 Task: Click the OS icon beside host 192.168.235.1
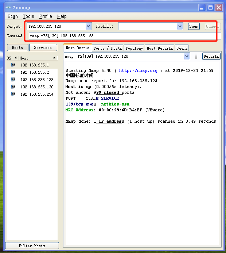pyautogui.click(x=13, y=65)
